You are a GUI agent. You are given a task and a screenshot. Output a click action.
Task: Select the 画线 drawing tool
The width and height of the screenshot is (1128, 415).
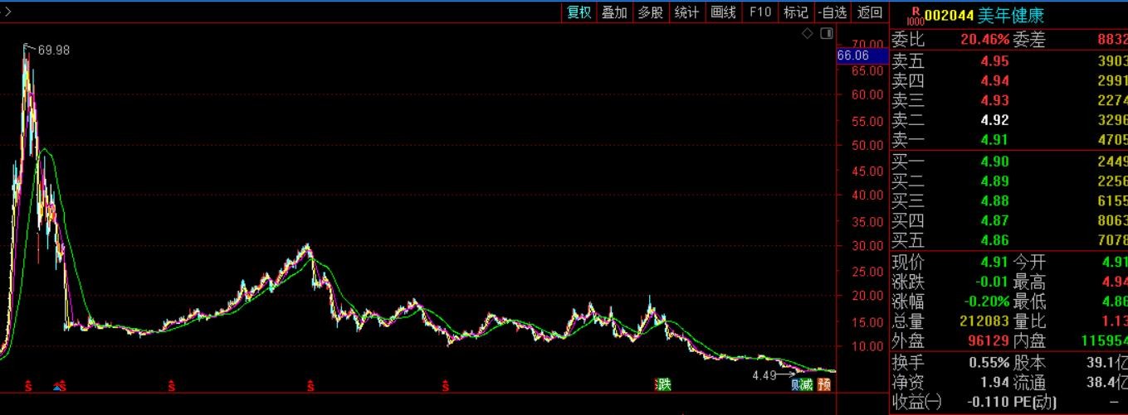724,12
